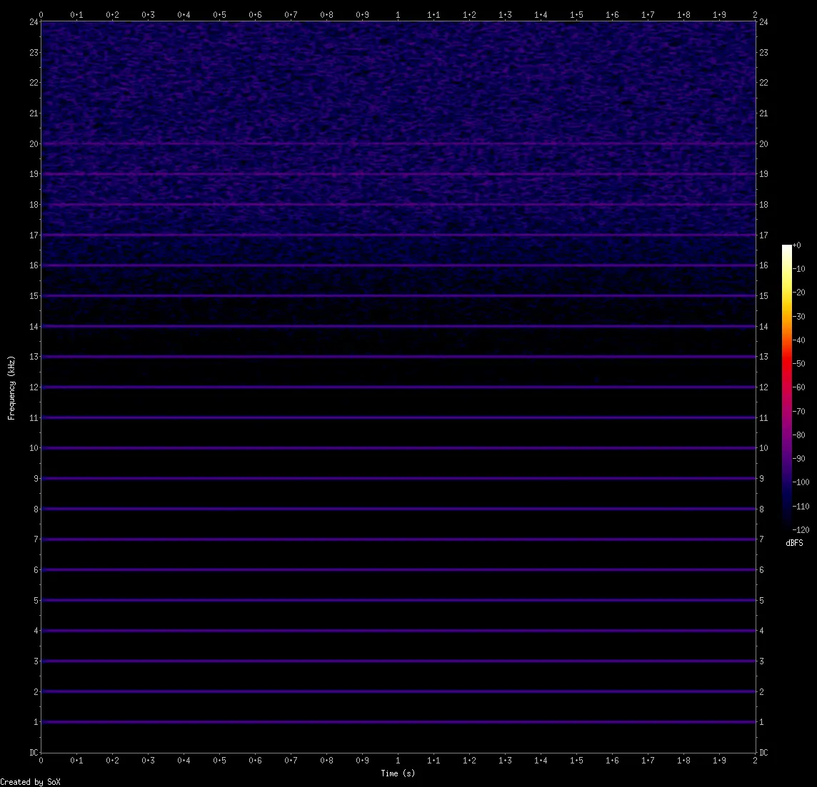The height and width of the screenshot is (787, 817).
Task: Click the dBFS color gradient scale bar
Action: coord(787,387)
